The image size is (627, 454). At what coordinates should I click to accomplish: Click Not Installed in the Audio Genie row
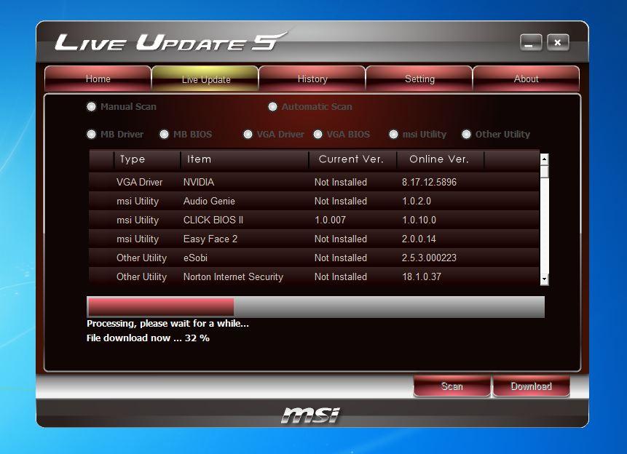(340, 201)
